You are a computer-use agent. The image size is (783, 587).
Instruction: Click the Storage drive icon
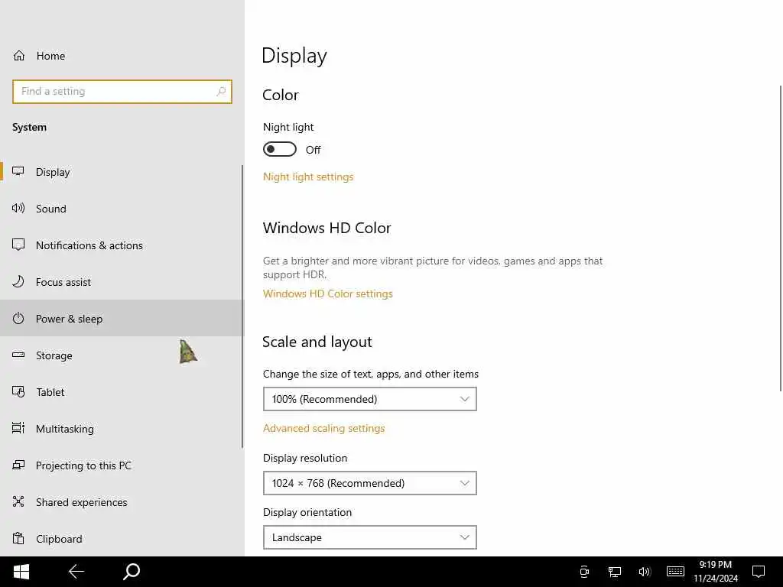click(18, 355)
